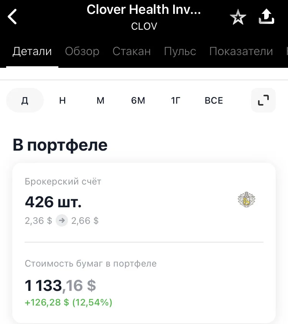Tap the share upload icon
This screenshot has height=324, width=288.
tap(266, 16)
